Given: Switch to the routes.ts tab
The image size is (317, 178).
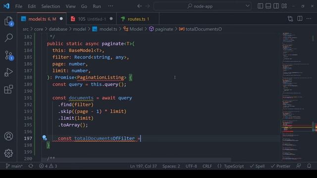Looking at the screenshot, I should click(x=138, y=19).
